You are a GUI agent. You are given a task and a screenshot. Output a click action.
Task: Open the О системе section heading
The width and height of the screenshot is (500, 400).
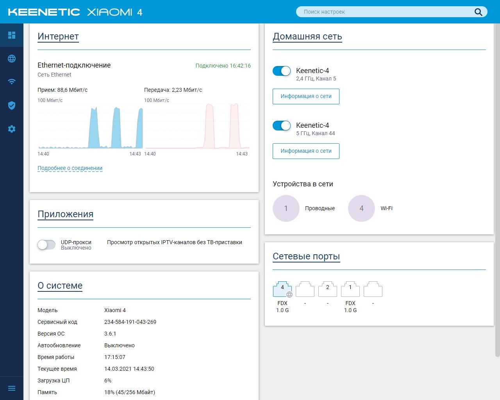(60, 286)
